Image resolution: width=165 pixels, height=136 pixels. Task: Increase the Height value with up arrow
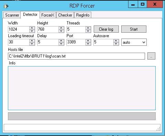tap(61, 28)
